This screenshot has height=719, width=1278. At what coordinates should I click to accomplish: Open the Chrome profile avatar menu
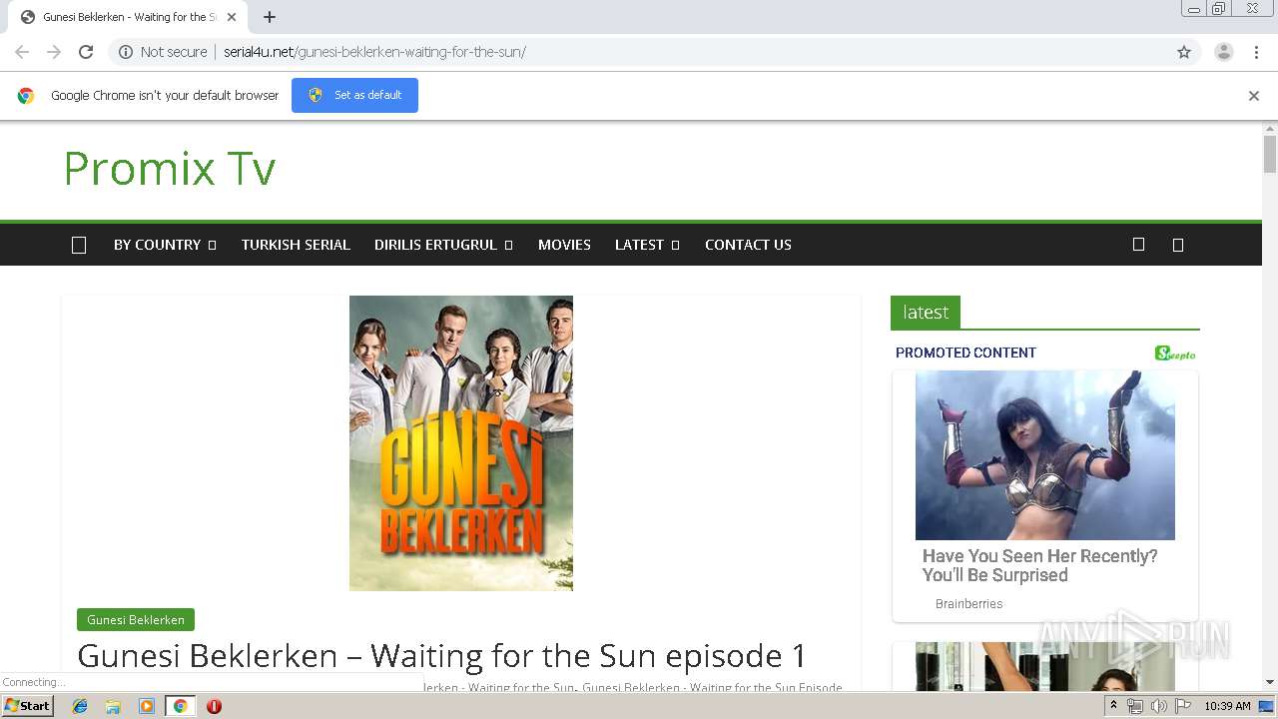coord(1224,52)
